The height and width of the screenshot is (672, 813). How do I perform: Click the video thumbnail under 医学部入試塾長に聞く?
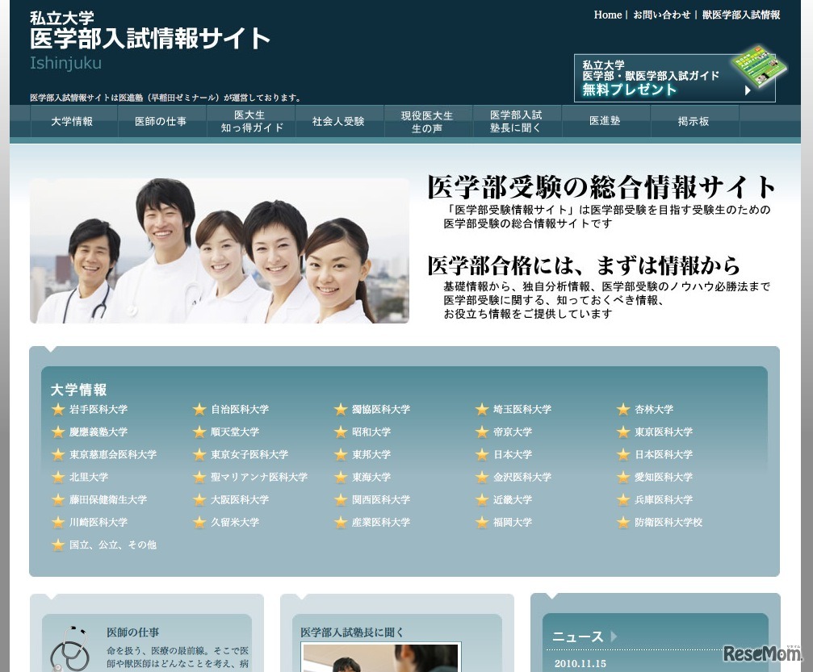coord(380,662)
